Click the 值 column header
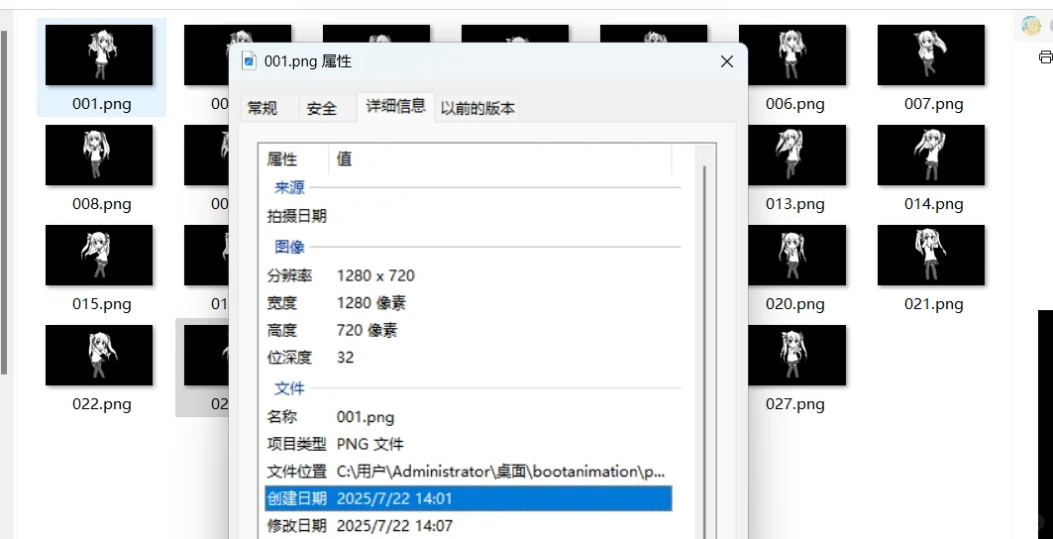 499,160
